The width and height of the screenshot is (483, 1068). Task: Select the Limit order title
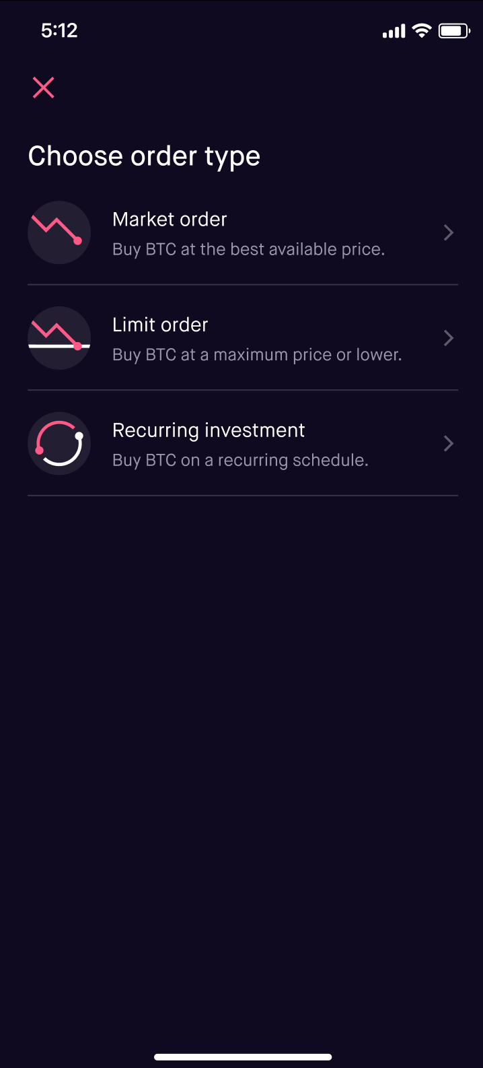tap(160, 325)
